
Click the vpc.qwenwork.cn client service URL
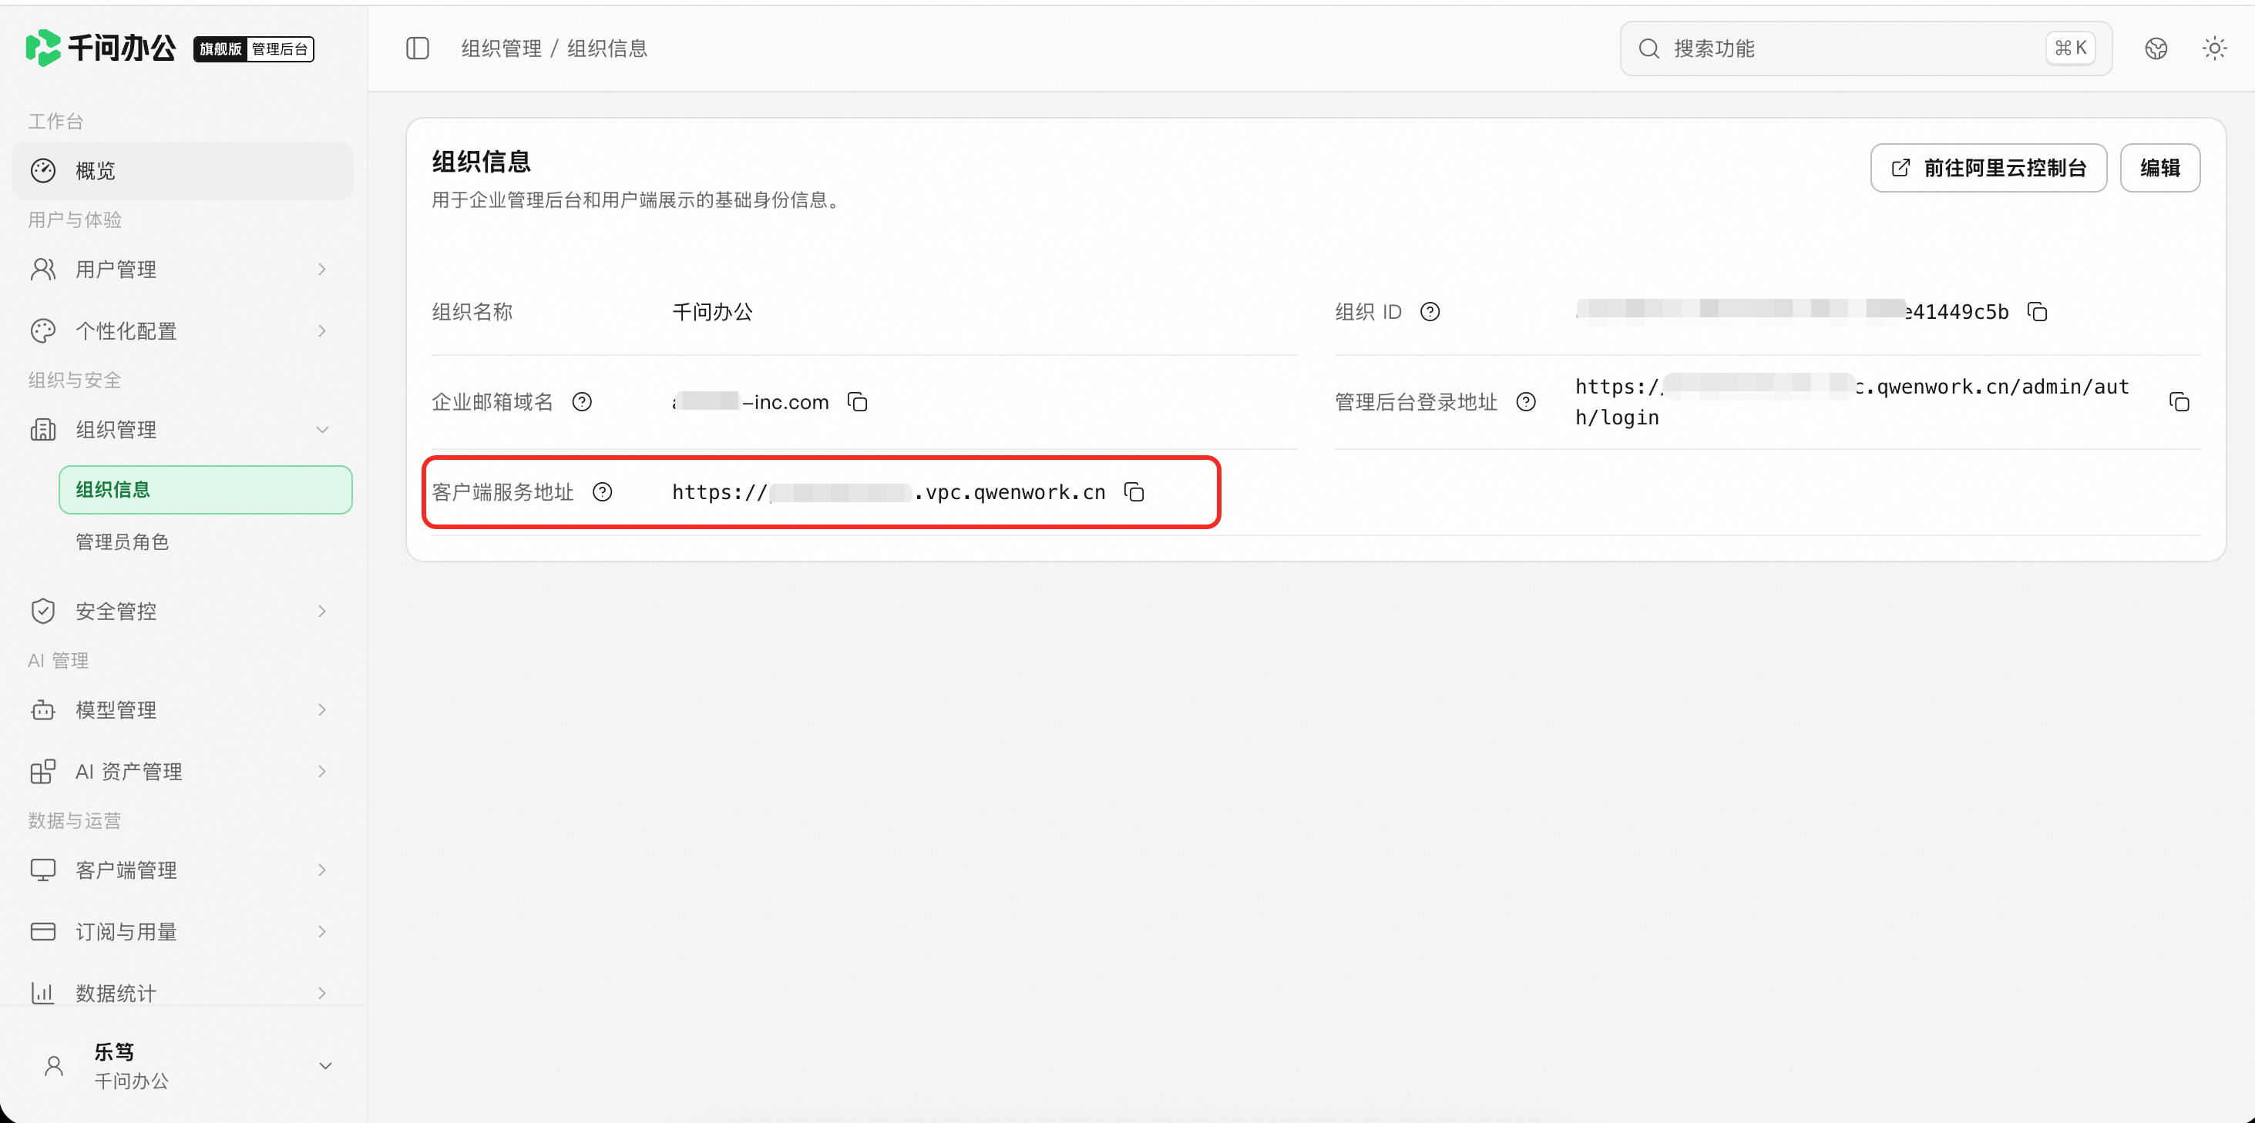click(x=889, y=492)
